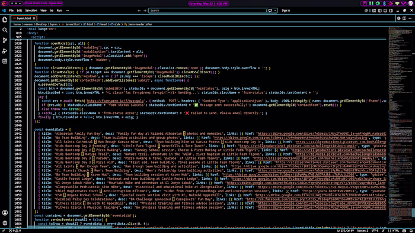The height and width of the screenshot is (233, 415).
Task: Open the Search view in activity bar
Action: pyautogui.click(x=5, y=30)
